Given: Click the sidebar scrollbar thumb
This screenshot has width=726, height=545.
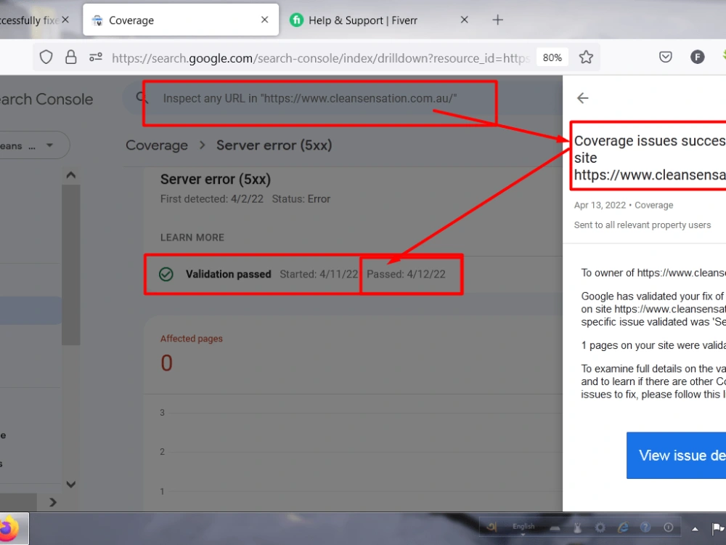Looking at the screenshot, I should (71, 265).
